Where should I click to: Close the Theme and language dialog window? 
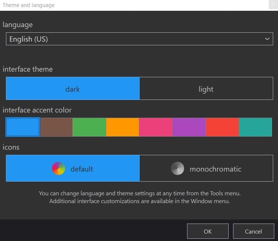(274, 5)
